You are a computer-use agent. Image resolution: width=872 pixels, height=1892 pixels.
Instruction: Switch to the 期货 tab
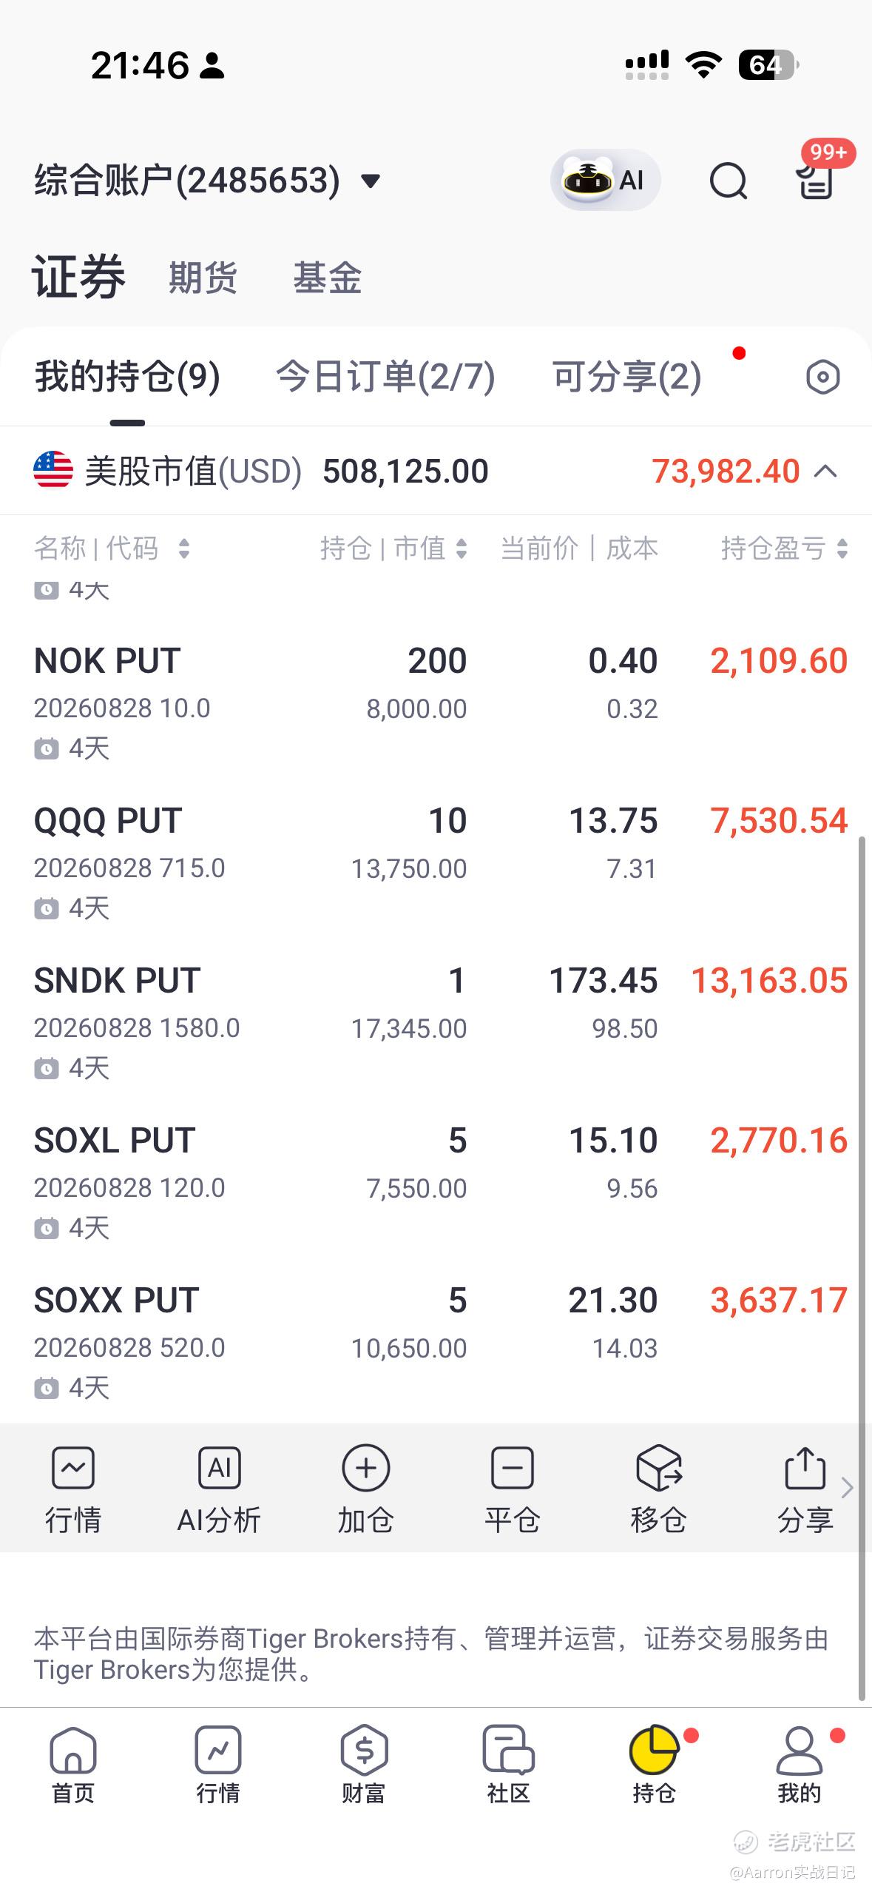pyautogui.click(x=203, y=278)
